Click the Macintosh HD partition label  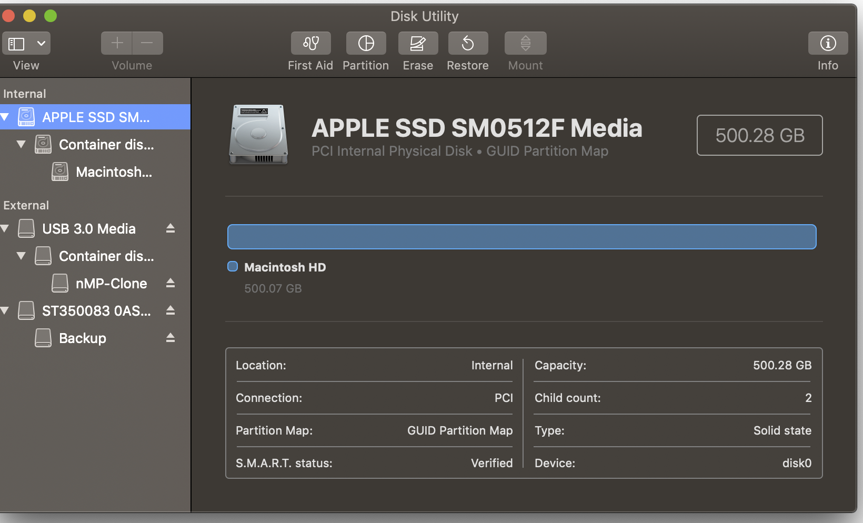click(285, 267)
